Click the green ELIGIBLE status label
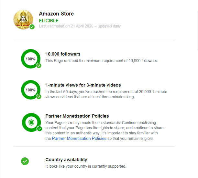Image resolution: width=198 pixels, height=178 pixels. (49, 21)
